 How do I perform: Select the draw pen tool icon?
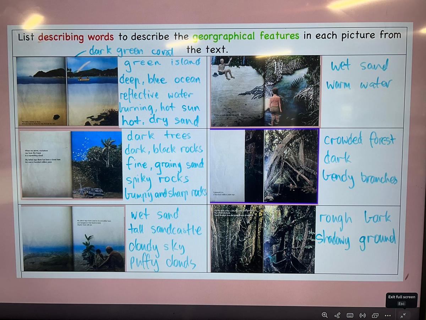pos(337,315)
